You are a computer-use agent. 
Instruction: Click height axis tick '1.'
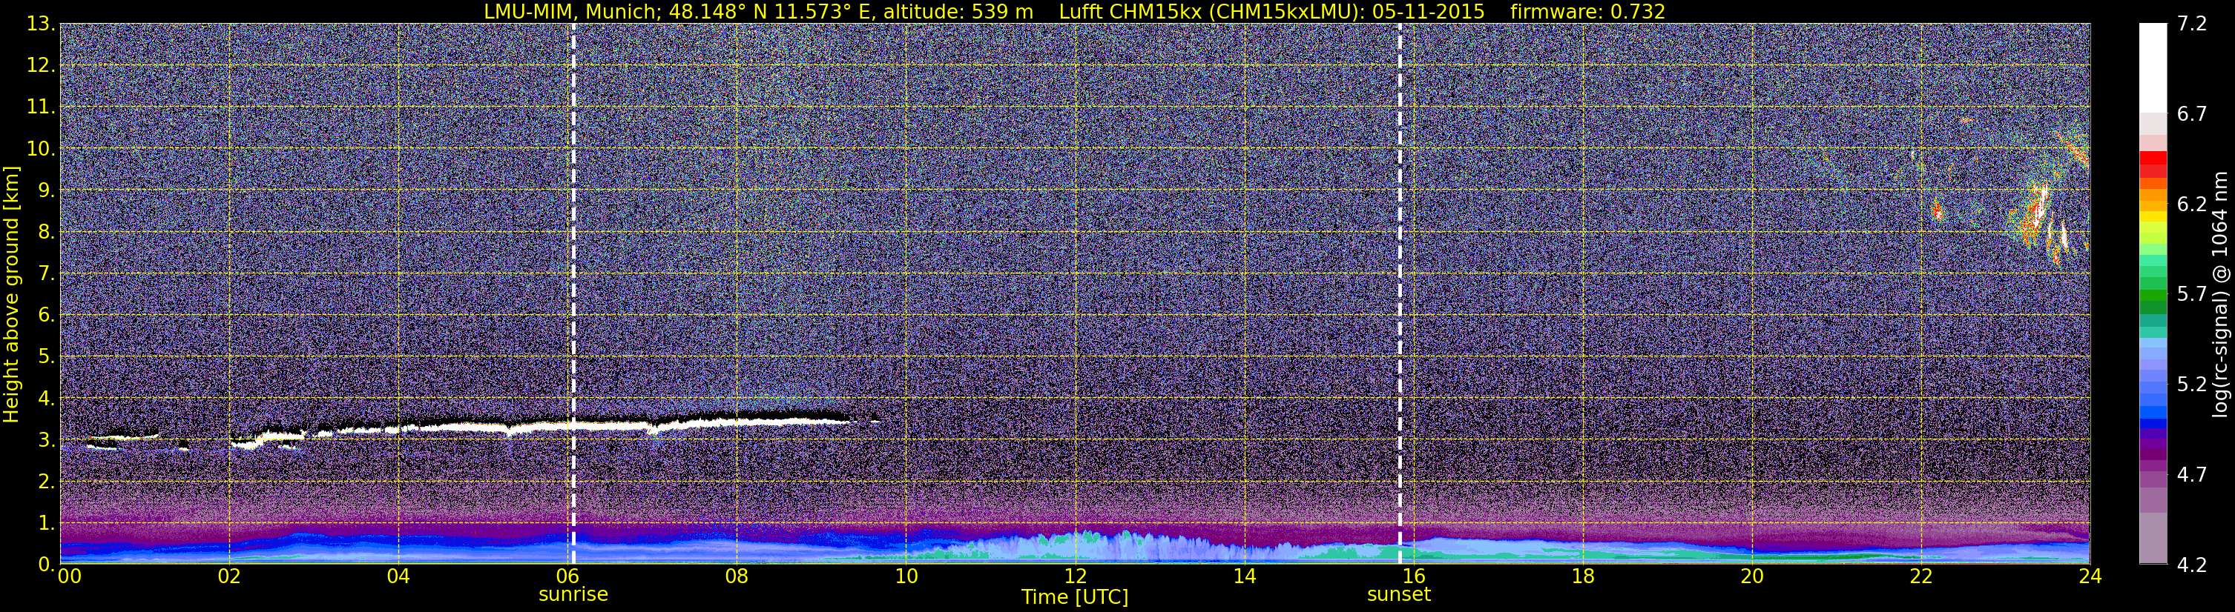(46, 522)
